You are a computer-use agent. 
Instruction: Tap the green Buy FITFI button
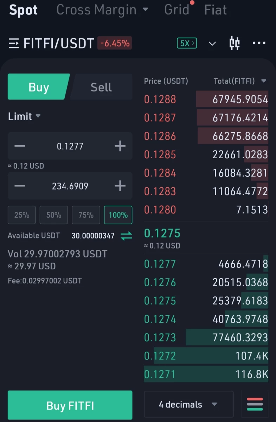[70, 405]
